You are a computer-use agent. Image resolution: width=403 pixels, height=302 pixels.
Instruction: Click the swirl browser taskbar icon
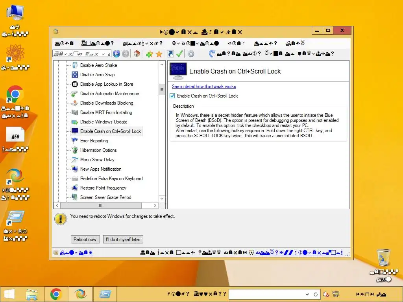(x=80, y=294)
